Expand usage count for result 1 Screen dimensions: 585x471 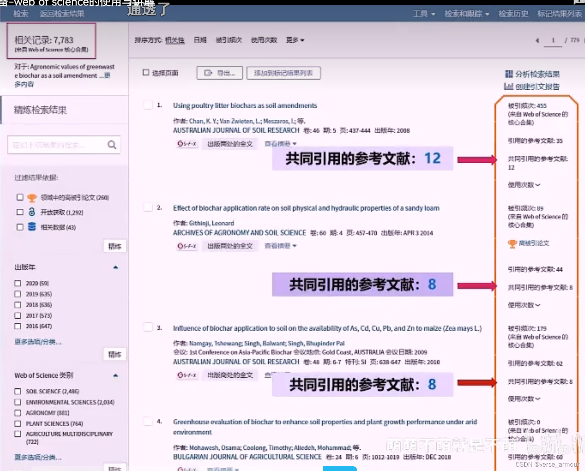(x=524, y=185)
